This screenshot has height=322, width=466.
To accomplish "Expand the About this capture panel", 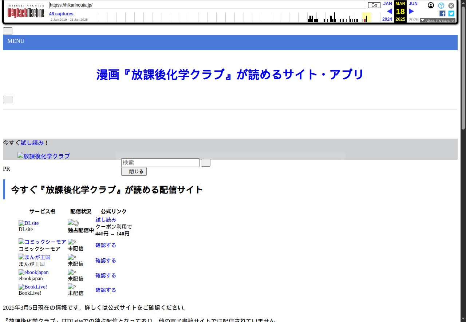I will tap(437, 20).
